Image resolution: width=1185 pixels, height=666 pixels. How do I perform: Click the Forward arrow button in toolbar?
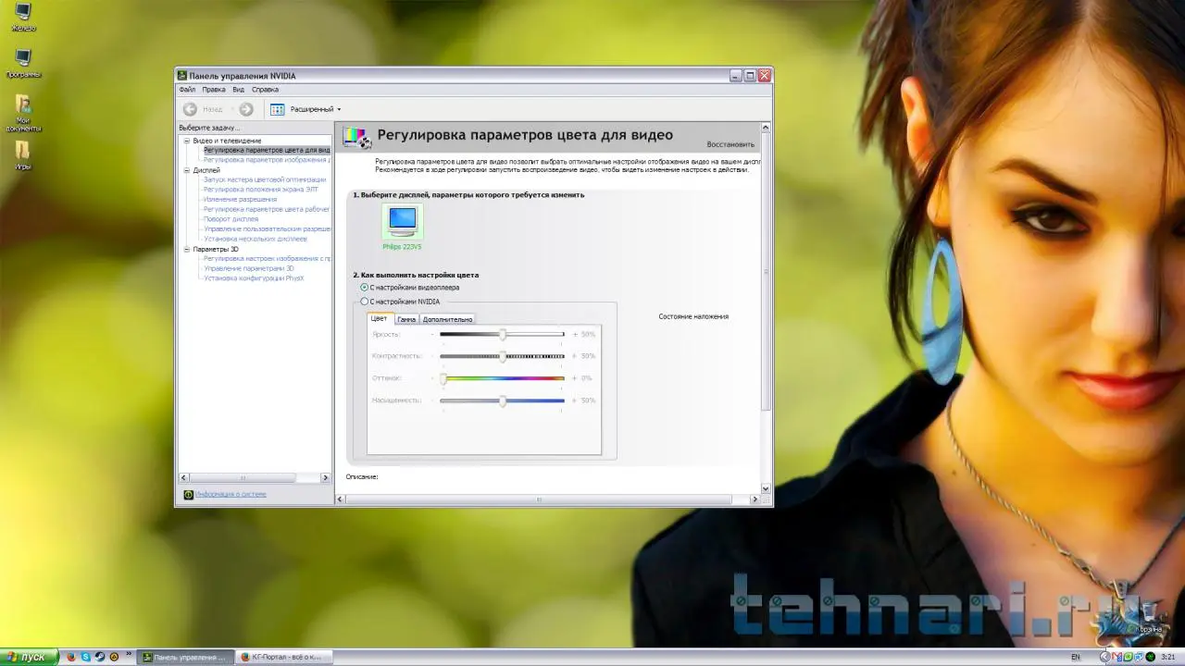pyautogui.click(x=246, y=109)
